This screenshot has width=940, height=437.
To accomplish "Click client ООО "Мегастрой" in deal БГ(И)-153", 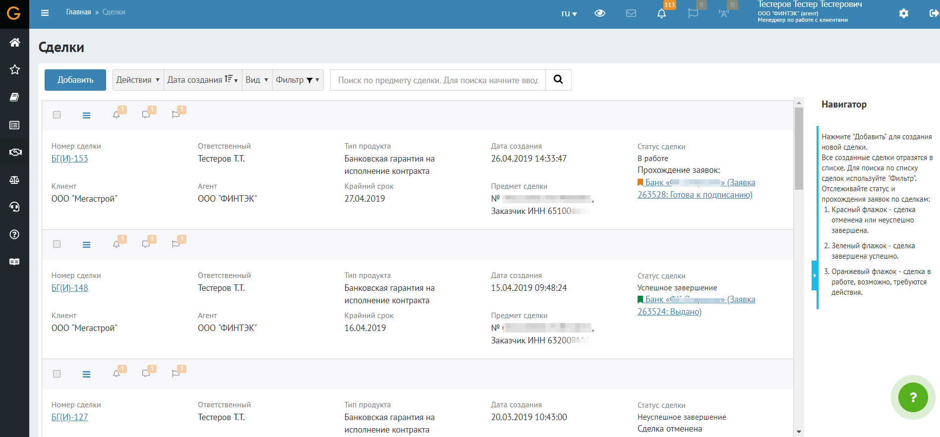I will 84,199.
